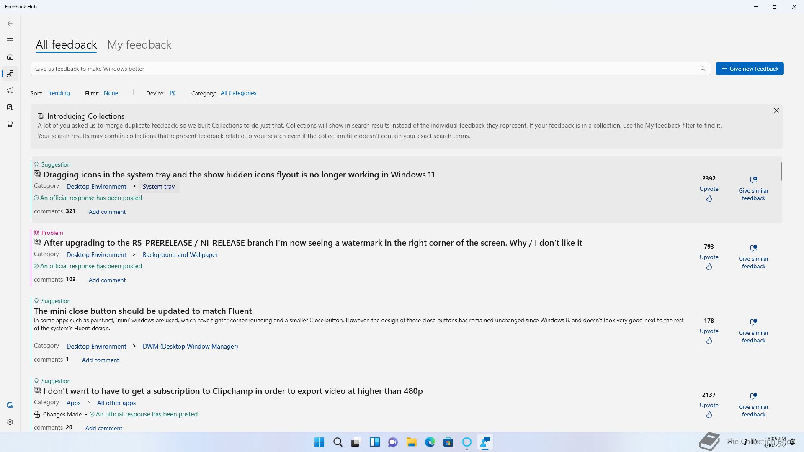Open the All Categories dropdown
Image resolution: width=804 pixels, height=452 pixels.
coord(238,93)
